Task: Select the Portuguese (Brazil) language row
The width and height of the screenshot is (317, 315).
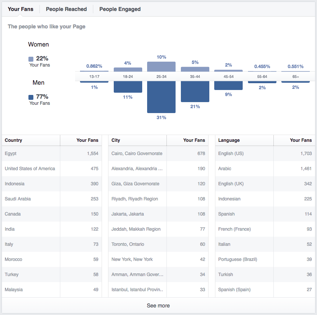Action: pyautogui.click(x=265, y=259)
